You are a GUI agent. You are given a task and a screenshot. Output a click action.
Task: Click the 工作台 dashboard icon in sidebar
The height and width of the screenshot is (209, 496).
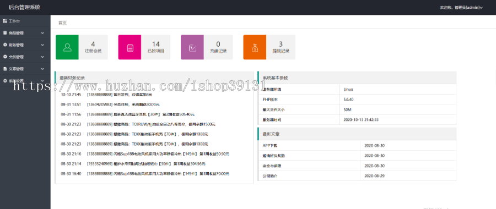(x=5, y=21)
